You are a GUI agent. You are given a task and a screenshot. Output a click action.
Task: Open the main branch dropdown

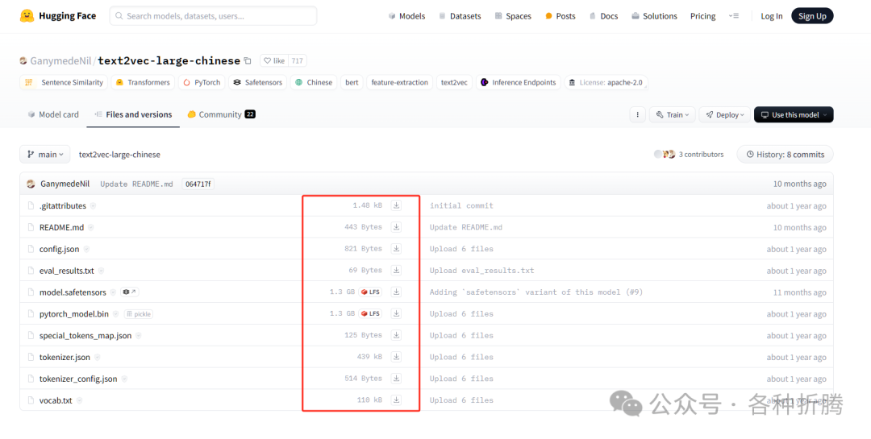point(45,155)
